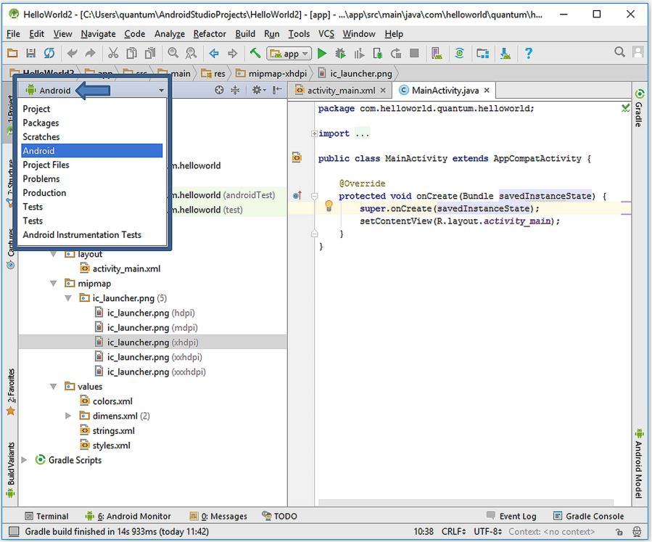Click the Sync Project with Gradle Files icon
Screen dimensions: 652x542
click(460, 53)
